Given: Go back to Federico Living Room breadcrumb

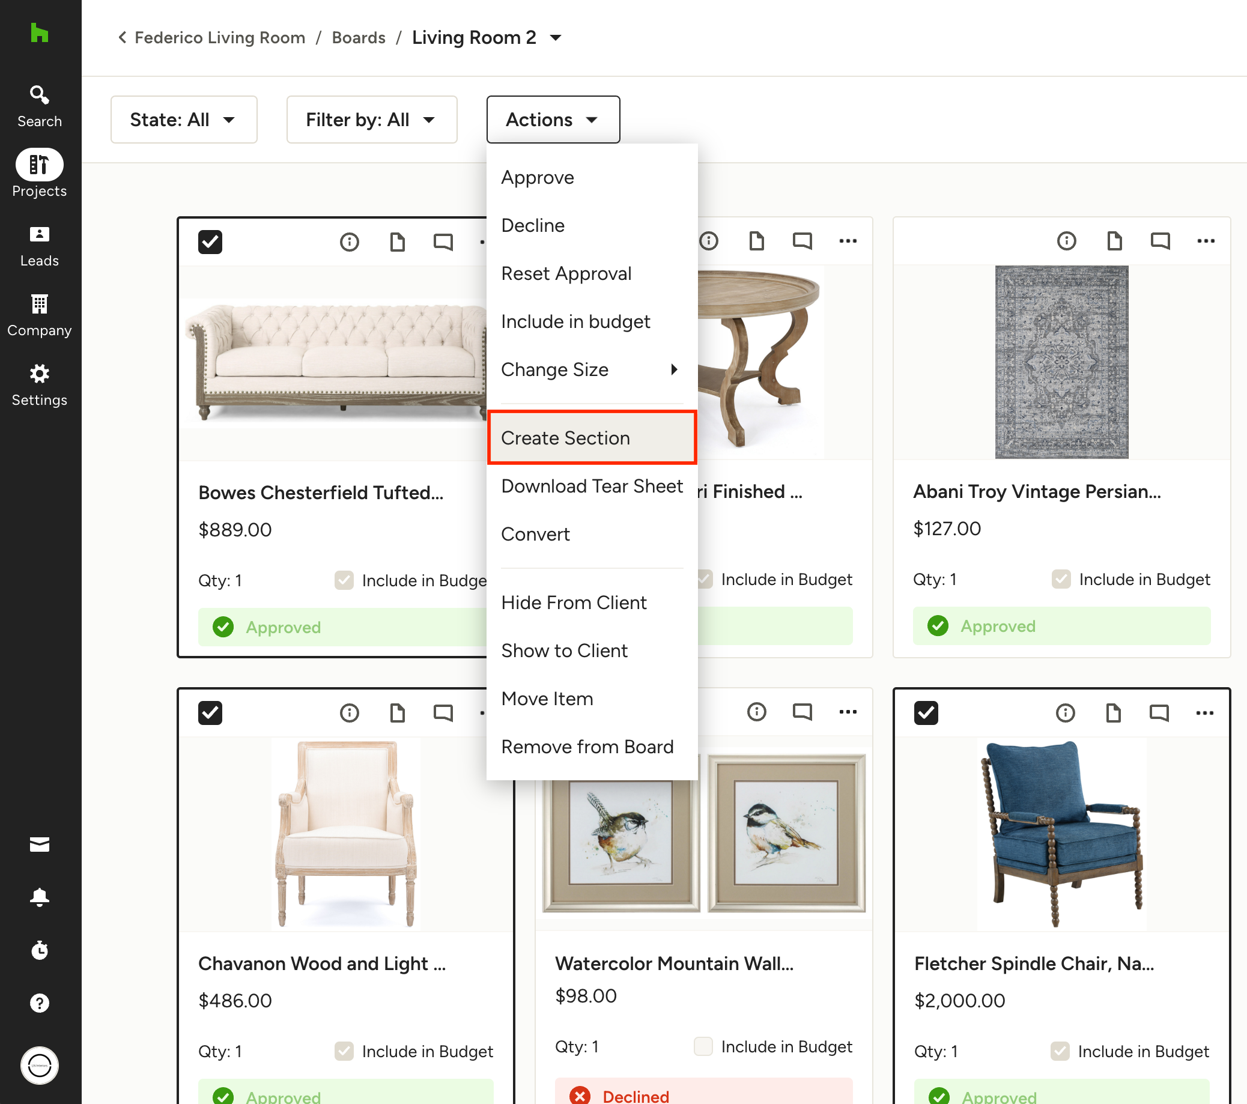Looking at the screenshot, I should pos(219,38).
